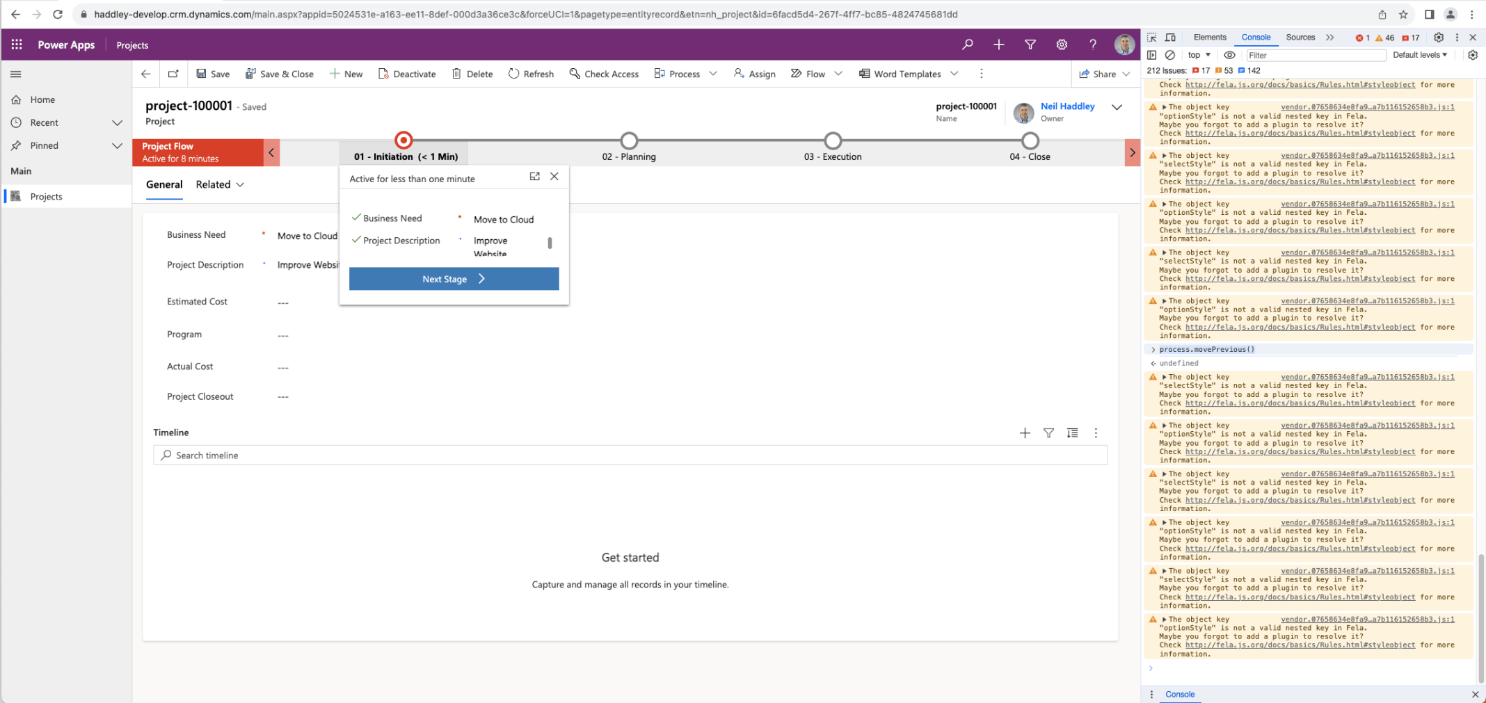This screenshot has height=703, width=1486.
Task: Deactivate the project record
Action: tap(407, 74)
